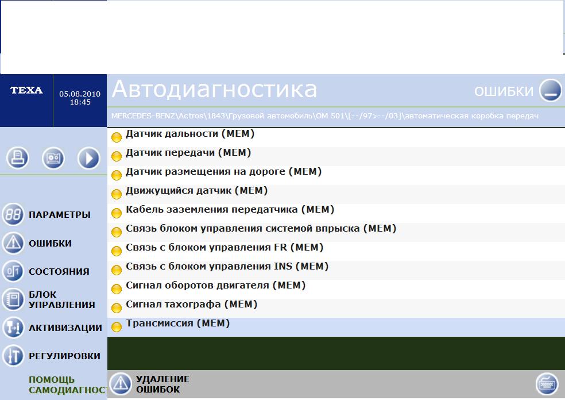Open ОШИБКИ warning icon in sidebar
565x400 pixels.
coord(13,243)
